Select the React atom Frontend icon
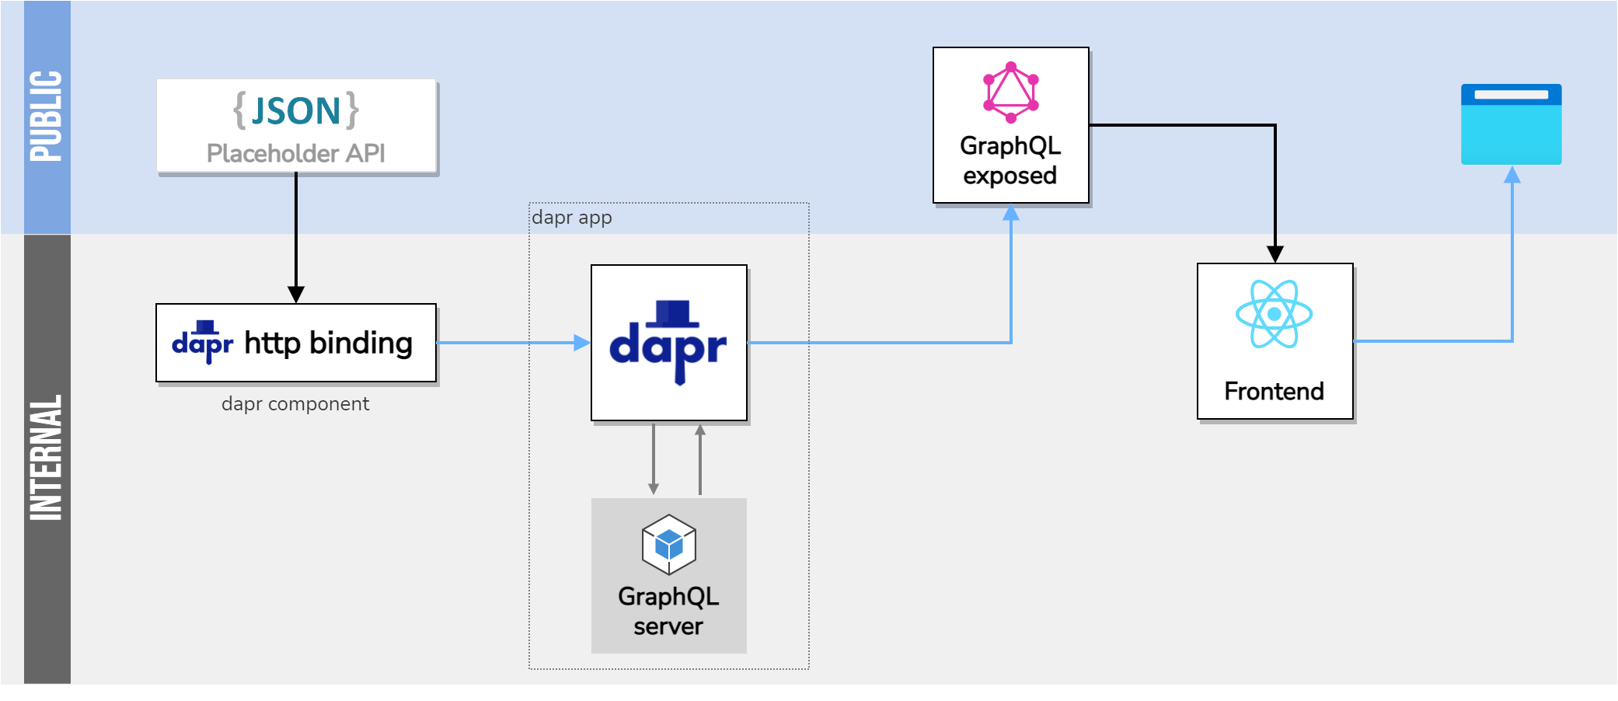 (x=1275, y=314)
